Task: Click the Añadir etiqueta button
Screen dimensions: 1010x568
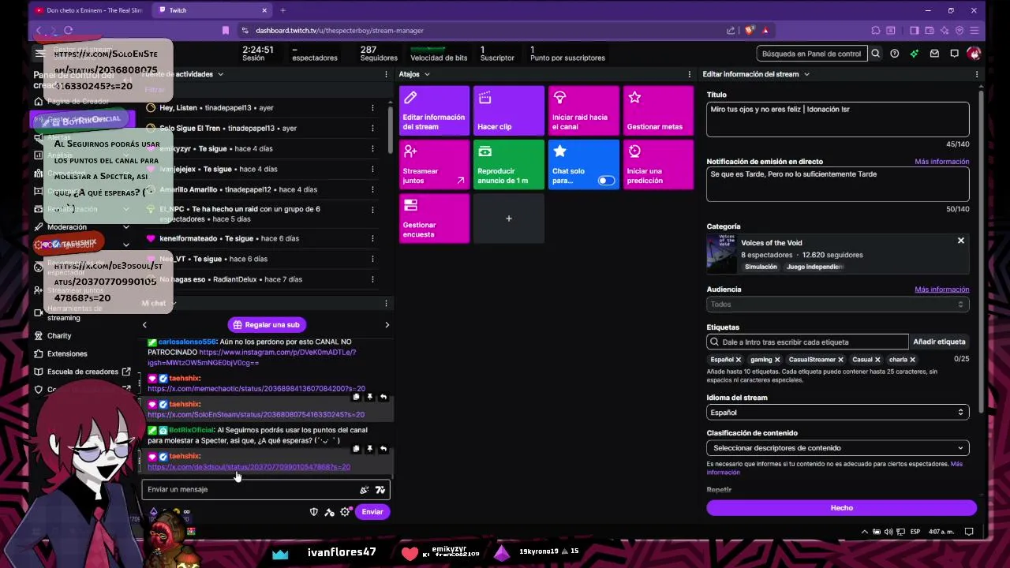Action: point(939,342)
